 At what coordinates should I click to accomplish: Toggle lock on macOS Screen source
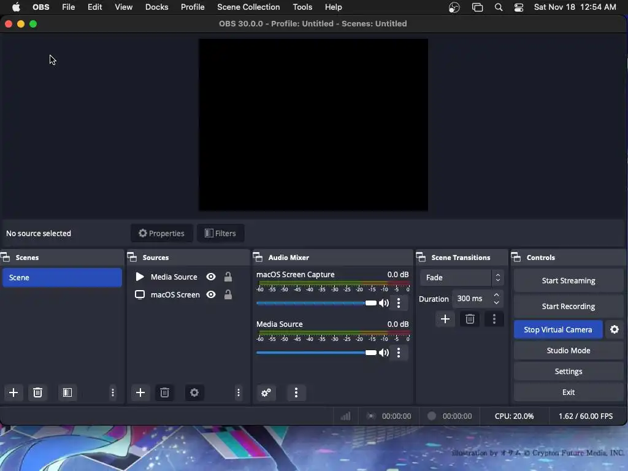228,295
